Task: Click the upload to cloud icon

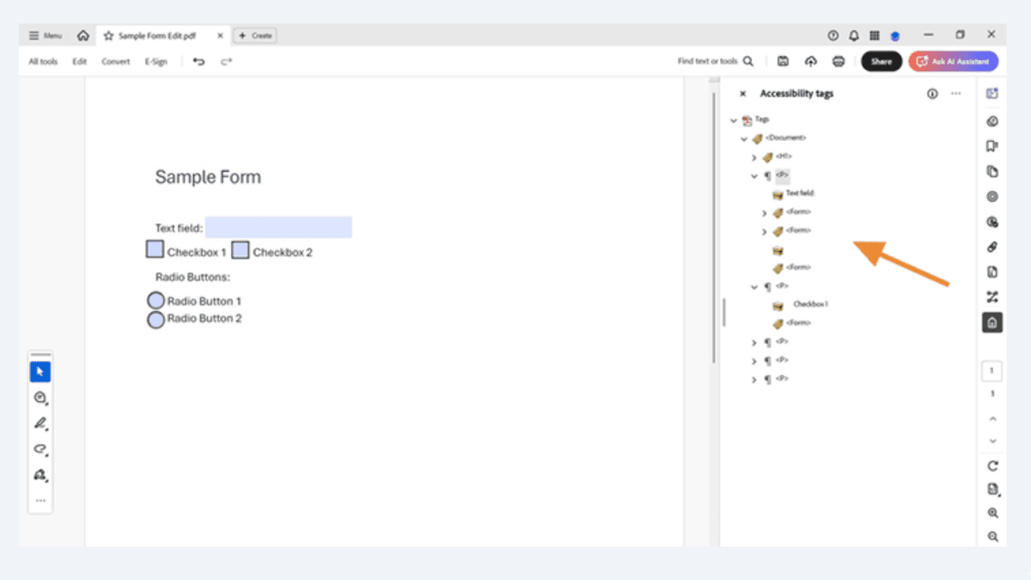Action: point(810,62)
